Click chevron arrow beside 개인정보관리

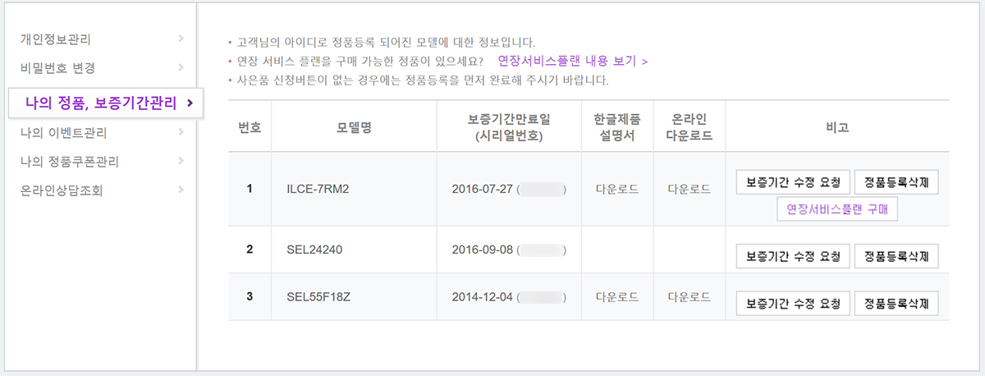181,39
